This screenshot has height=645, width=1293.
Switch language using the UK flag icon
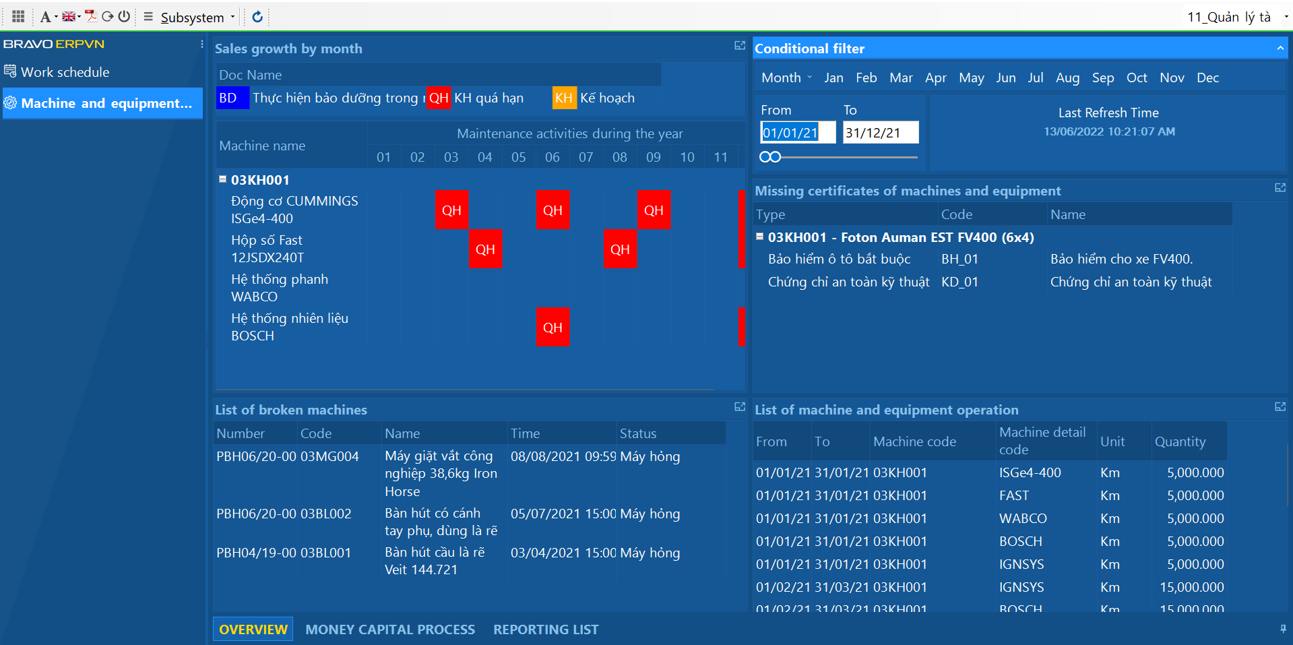point(68,16)
